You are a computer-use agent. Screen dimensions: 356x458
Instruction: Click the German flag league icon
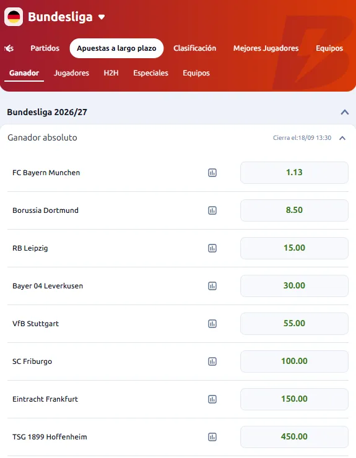click(14, 17)
